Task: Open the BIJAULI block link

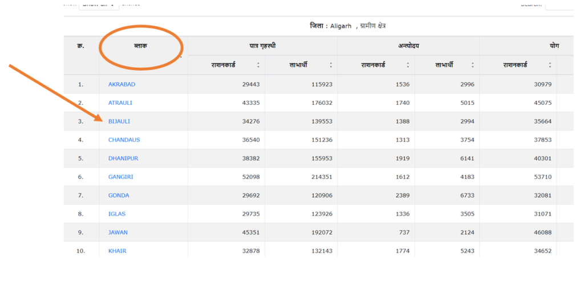Action: [x=119, y=121]
